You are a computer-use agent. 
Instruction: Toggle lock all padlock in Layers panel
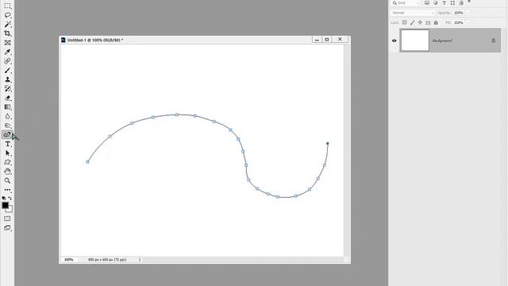click(436, 23)
